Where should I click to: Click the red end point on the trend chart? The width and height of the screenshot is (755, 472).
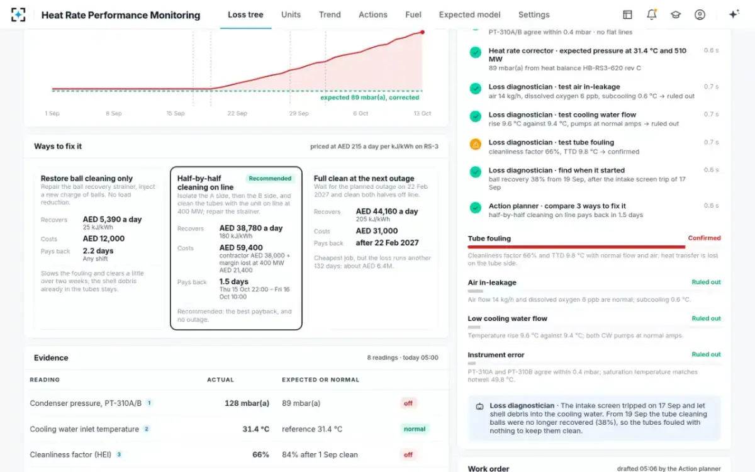pyautogui.click(x=422, y=31)
